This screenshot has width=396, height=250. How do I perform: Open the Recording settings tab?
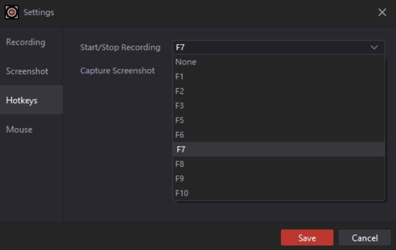click(x=26, y=42)
